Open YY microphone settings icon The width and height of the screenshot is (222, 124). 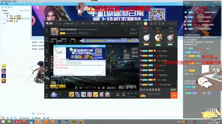[11, 118]
